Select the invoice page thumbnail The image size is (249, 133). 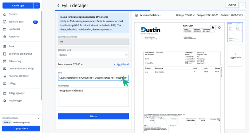click(x=235, y=32)
